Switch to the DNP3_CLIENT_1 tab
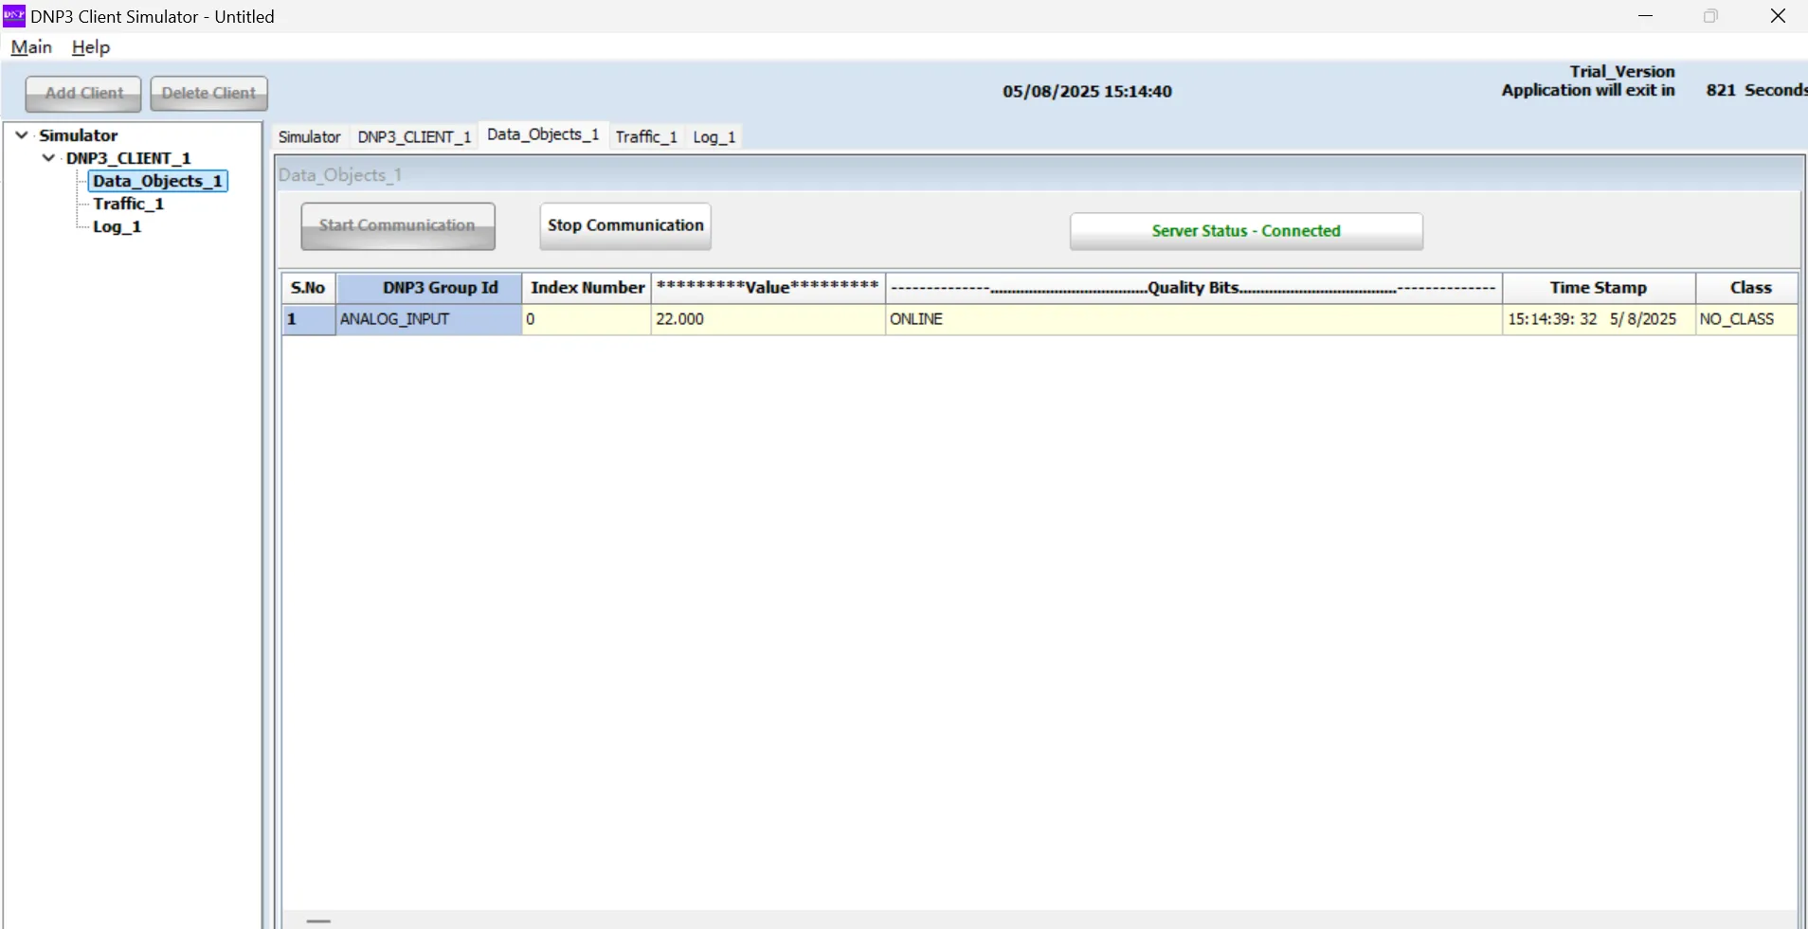 tap(414, 137)
